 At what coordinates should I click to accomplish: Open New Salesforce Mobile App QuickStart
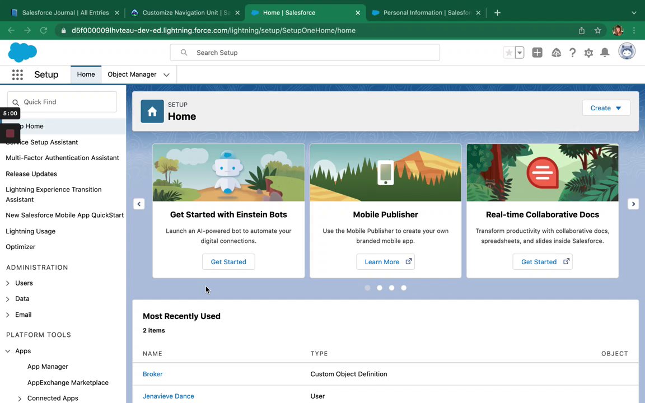coord(64,215)
